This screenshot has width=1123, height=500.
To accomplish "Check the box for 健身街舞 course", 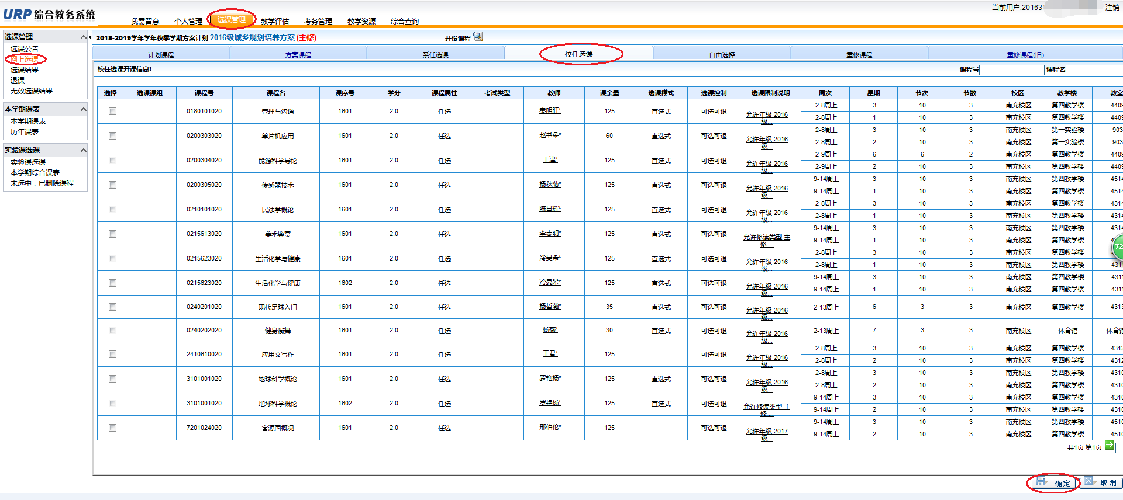I will 112,331.
